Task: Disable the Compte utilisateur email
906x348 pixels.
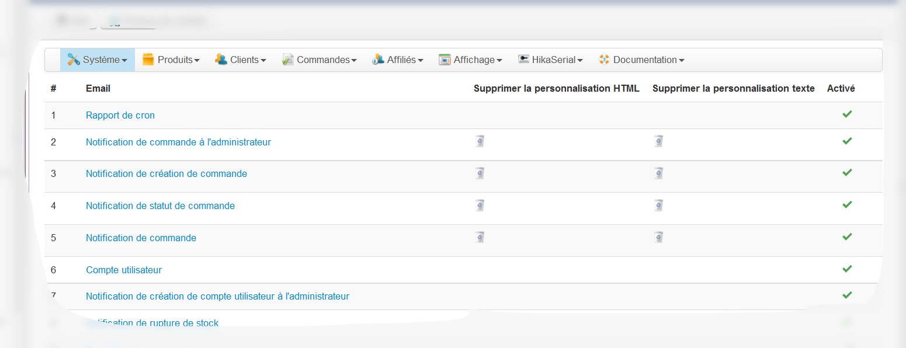Action: click(847, 269)
